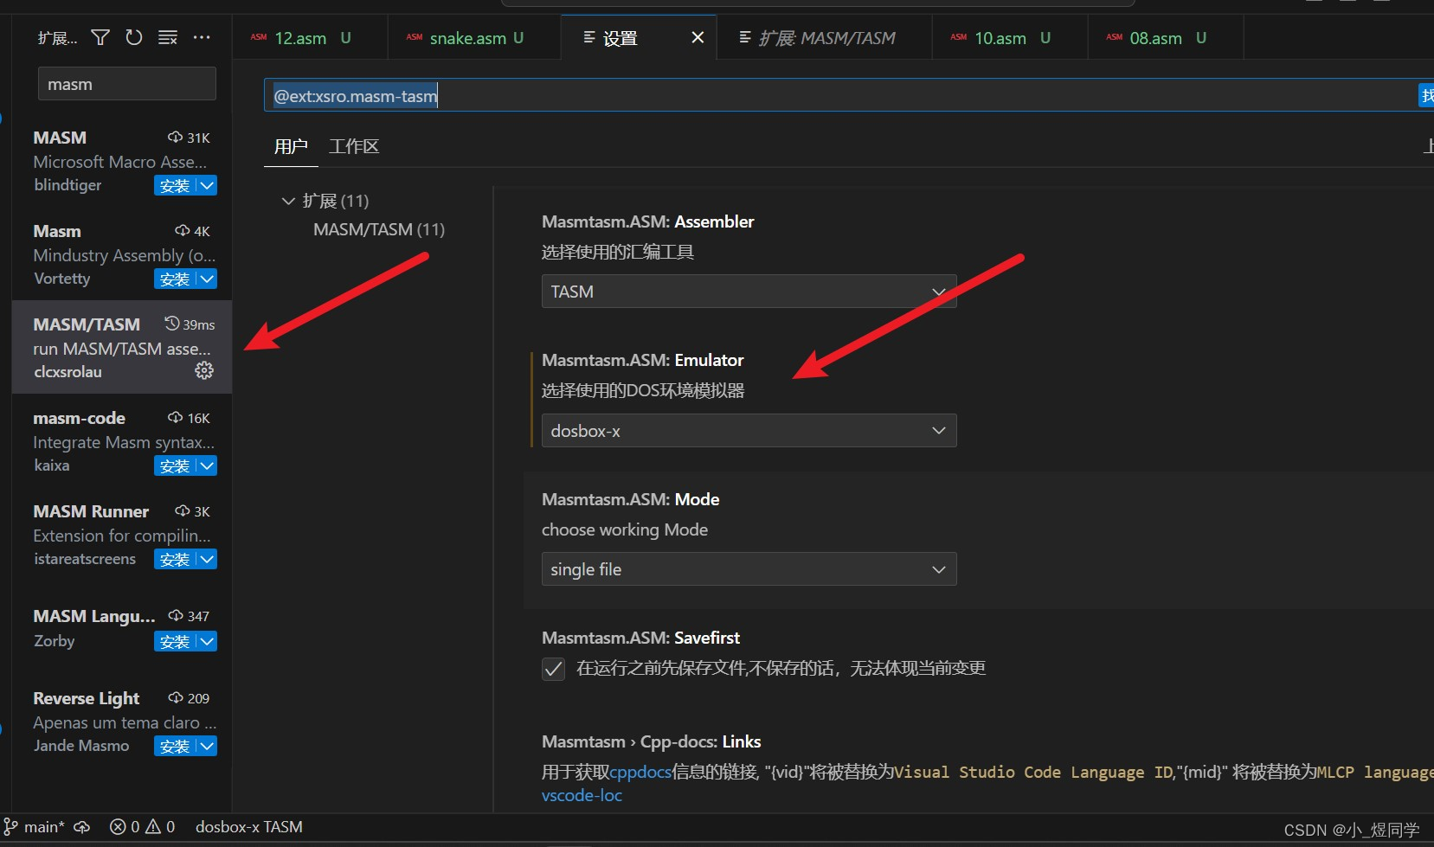Viewport: 1434px width, 847px height.
Task: Select the 工作区 settings scope tab
Action: [354, 146]
